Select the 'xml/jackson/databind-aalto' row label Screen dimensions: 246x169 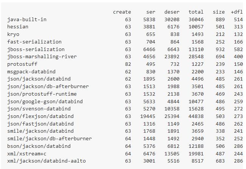click(x=46, y=161)
